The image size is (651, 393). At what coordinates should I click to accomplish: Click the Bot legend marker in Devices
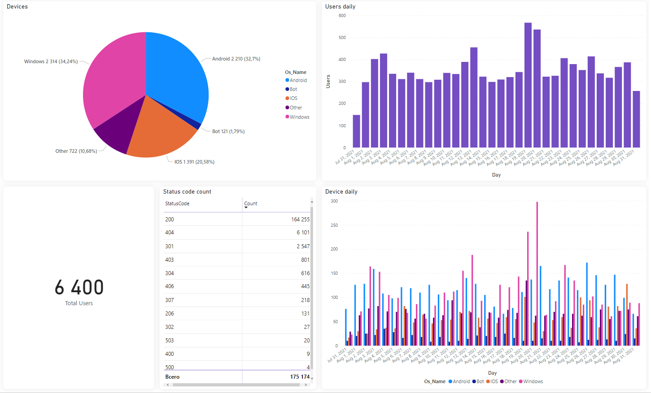[287, 89]
